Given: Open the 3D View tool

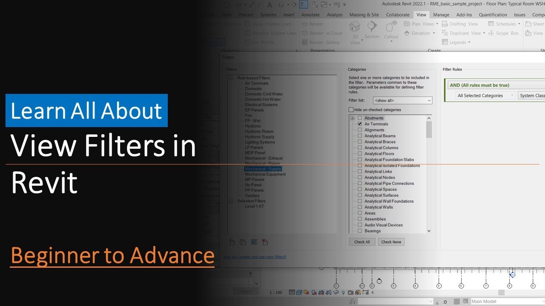Looking at the screenshot, I should (355, 32).
